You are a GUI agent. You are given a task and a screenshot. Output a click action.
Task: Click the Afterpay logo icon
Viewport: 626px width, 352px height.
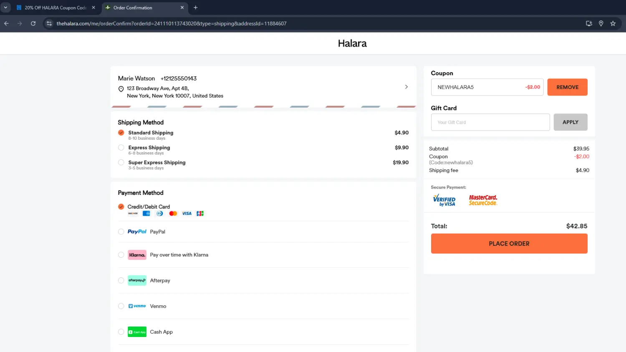pyautogui.click(x=137, y=280)
